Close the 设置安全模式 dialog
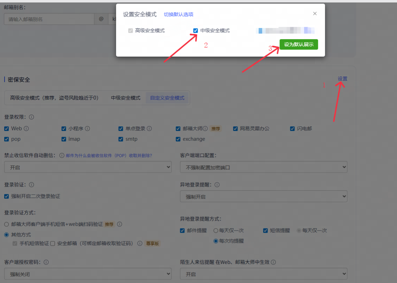The image size is (397, 283). 315,13
